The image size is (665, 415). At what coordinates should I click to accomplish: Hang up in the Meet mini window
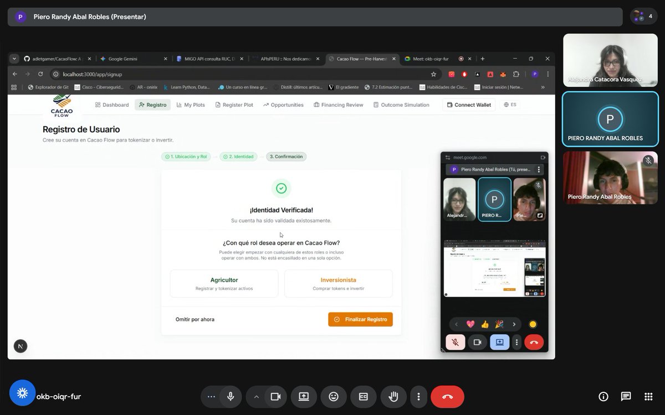point(534,342)
